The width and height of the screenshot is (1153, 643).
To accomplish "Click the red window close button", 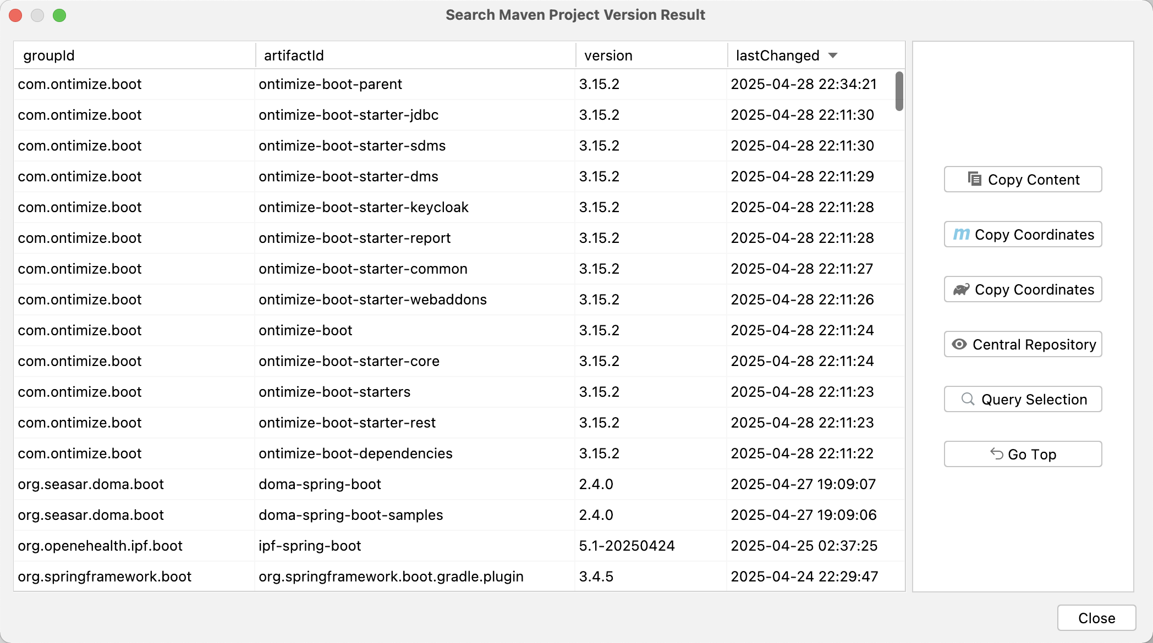I will point(15,15).
